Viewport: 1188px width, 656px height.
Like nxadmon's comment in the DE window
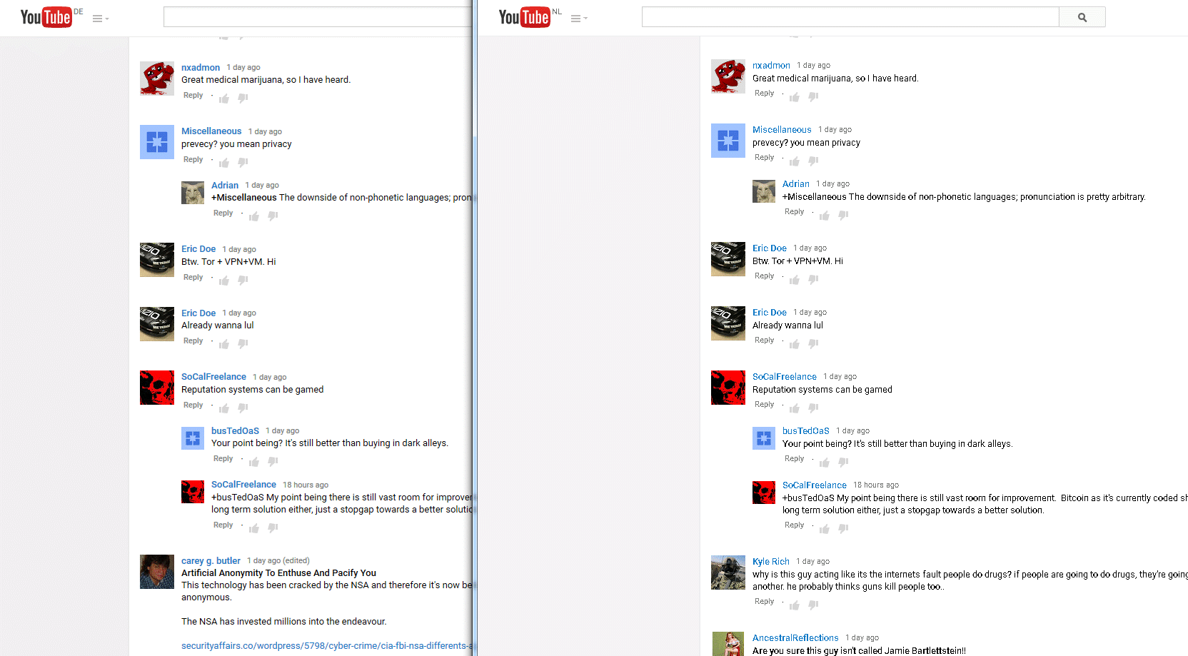click(224, 99)
